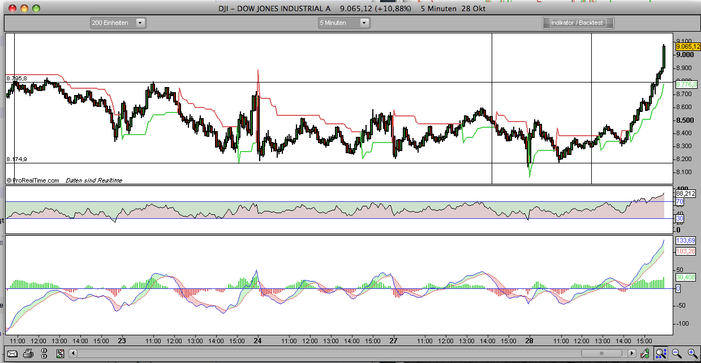Viewport: 701px width, 363px height.
Task: Open the 200 Einheiten dropdown
Action: [x=118, y=23]
